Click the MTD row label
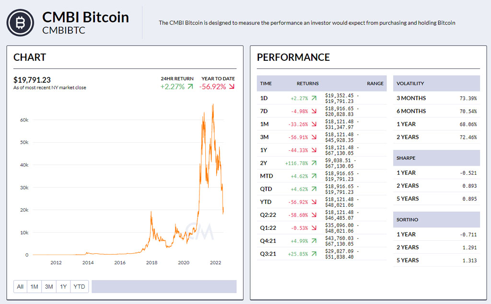 coord(267,176)
